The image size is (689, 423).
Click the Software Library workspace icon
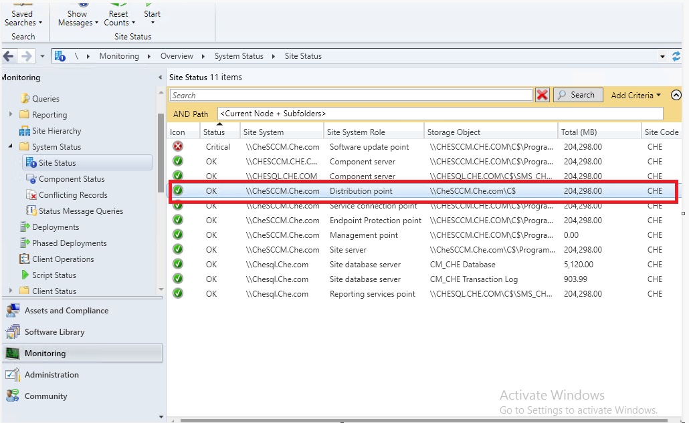[13, 331]
